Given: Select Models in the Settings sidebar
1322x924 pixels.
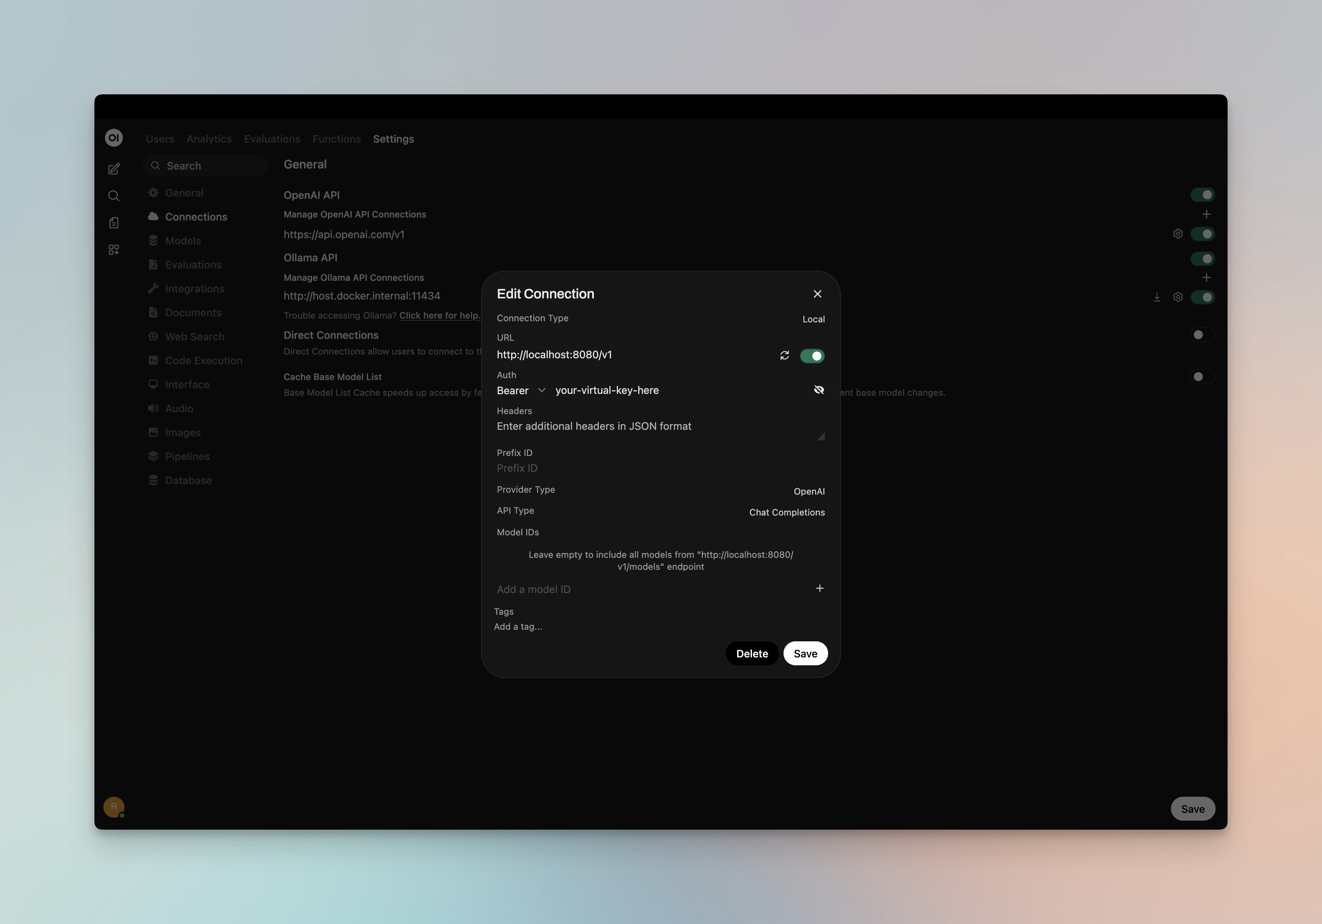Looking at the screenshot, I should (182, 240).
